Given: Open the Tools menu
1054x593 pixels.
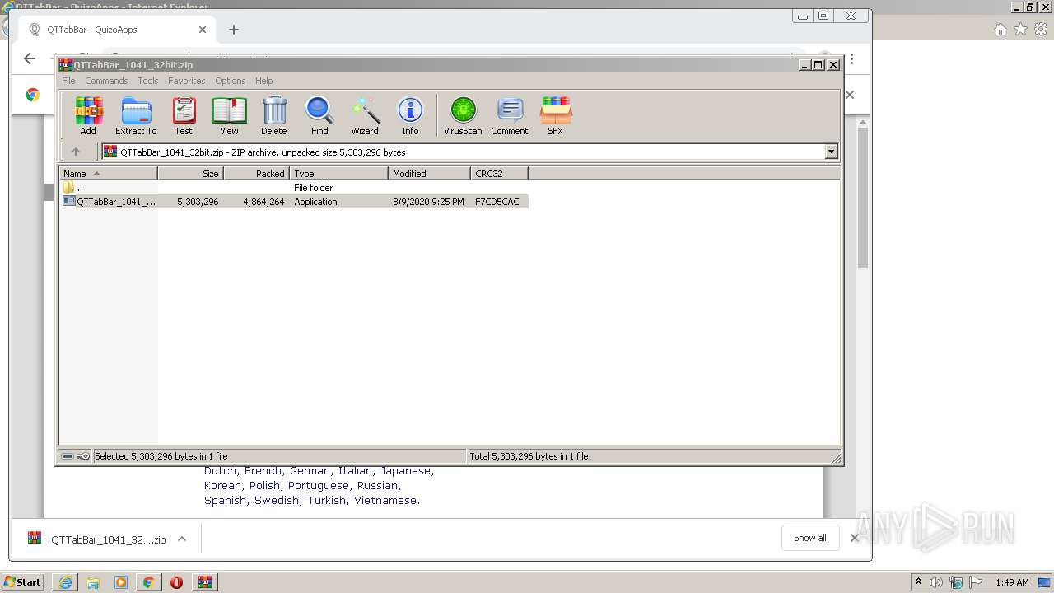Looking at the screenshot, I should [148, 81].
